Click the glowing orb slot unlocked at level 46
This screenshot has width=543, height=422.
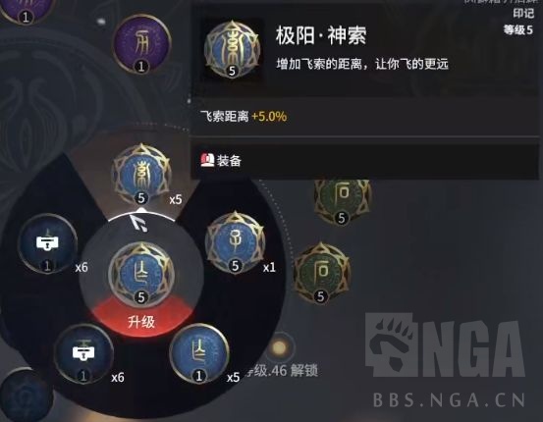point(279,347)
